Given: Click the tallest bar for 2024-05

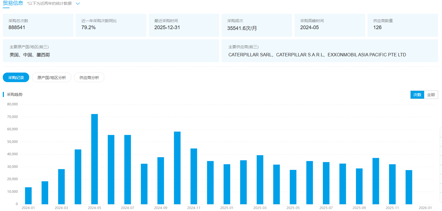Looking at the screenshot, I should (x=94, y=159).
